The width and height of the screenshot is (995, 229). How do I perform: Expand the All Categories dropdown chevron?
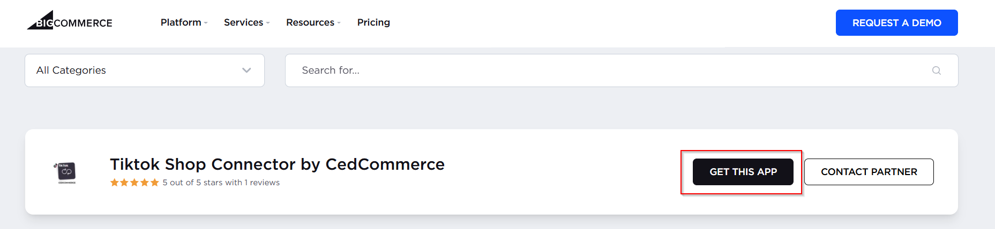246,70
